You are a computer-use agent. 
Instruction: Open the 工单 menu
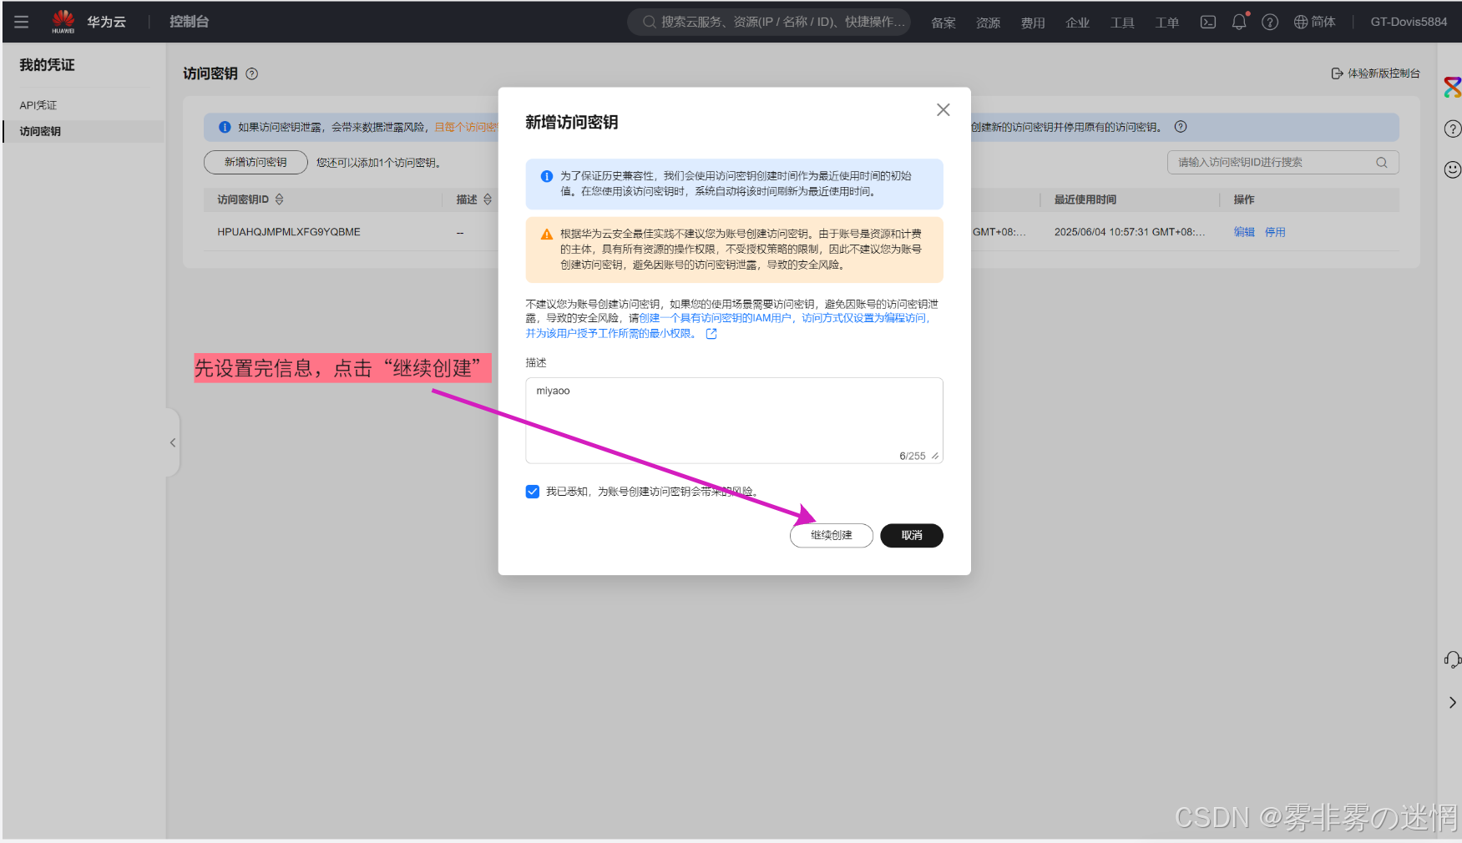click(x=1167, y=23)
